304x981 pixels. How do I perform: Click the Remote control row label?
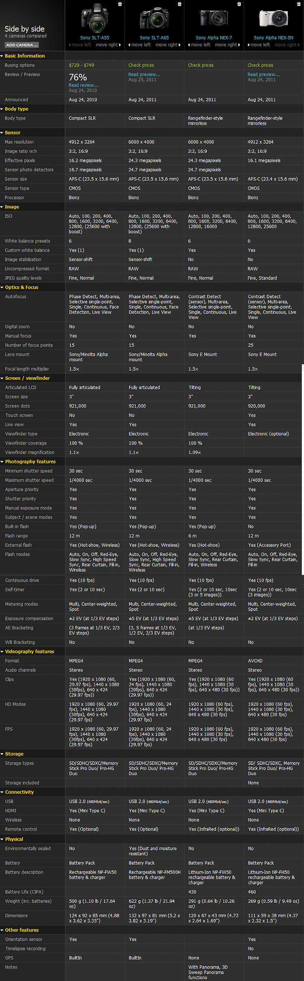pyautogui.click(x=21, y=830)
